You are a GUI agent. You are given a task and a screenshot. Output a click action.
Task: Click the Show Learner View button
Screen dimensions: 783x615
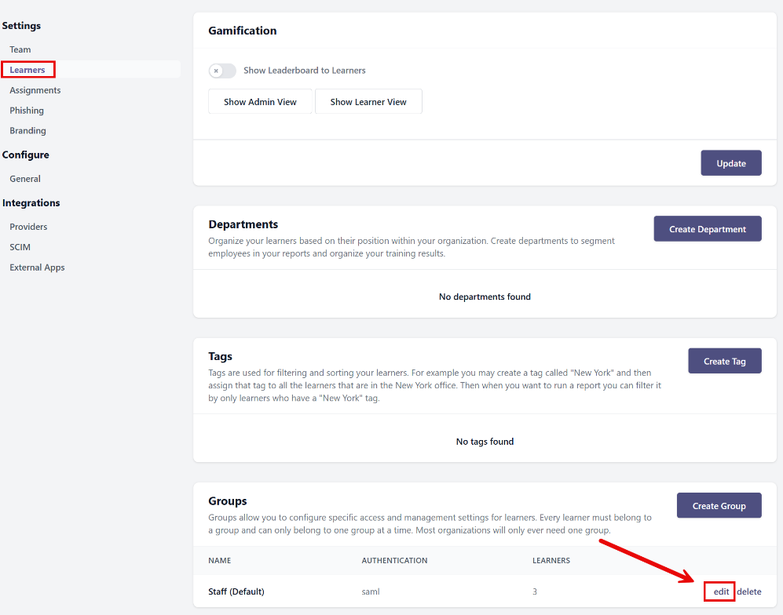click(x=368, y=102)
